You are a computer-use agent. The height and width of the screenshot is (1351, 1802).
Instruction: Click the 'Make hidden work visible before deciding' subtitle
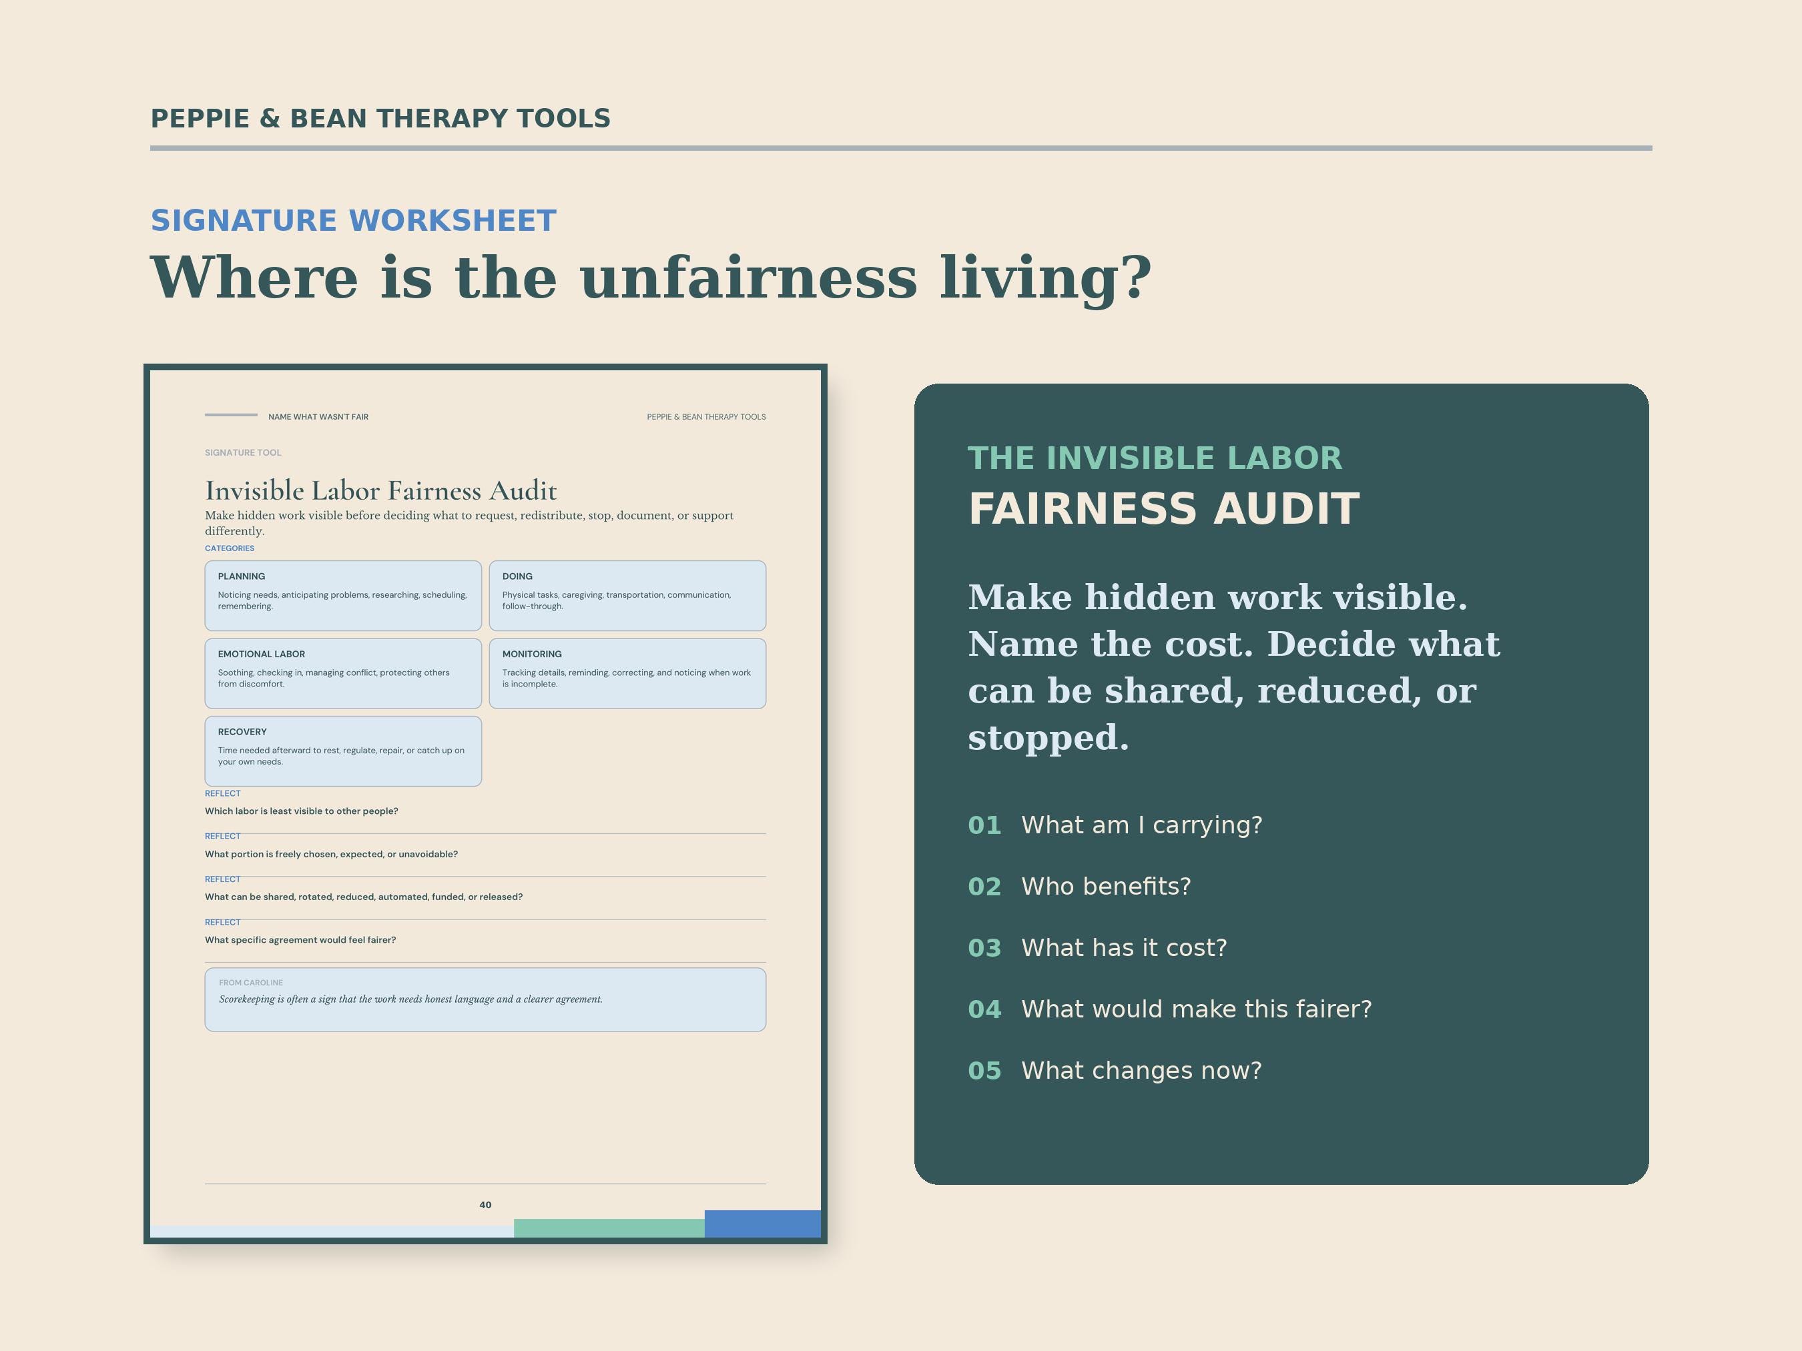(x=469, y=523)
